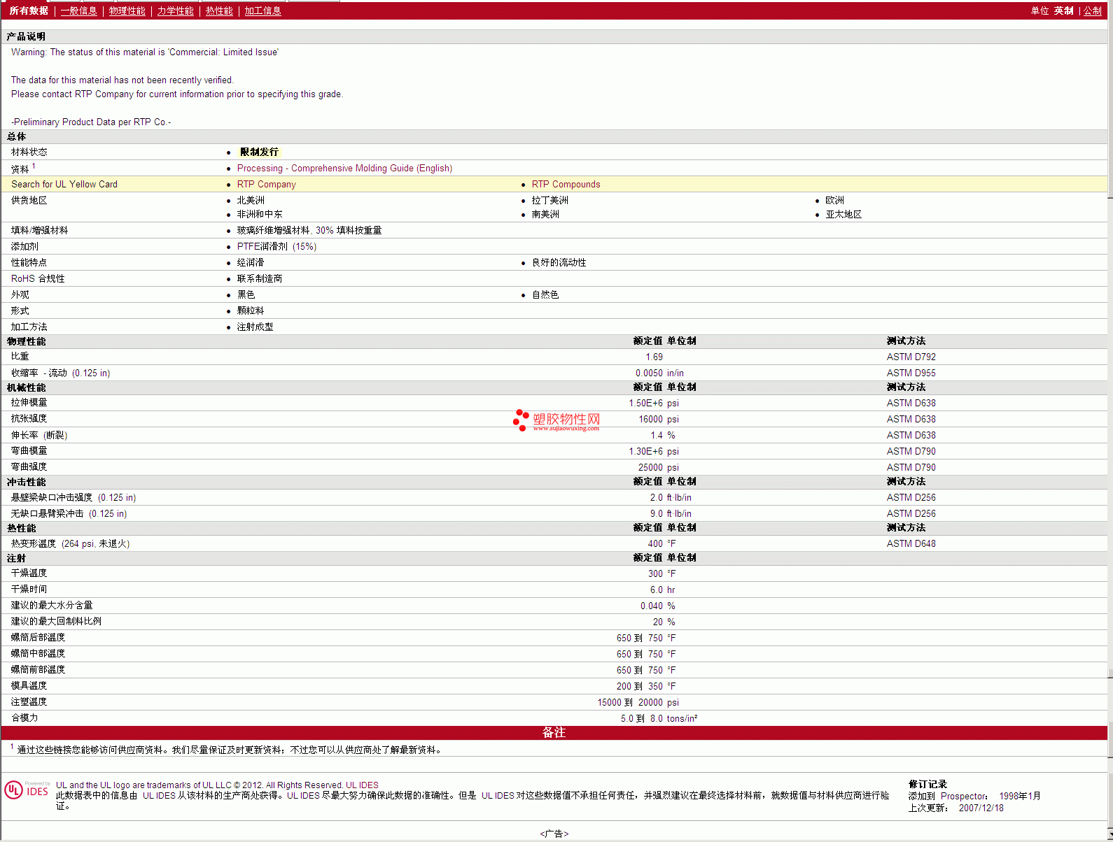Click the UL IDES logo
Viewport: 1113px width, 842px height.
tap(27, 790)
